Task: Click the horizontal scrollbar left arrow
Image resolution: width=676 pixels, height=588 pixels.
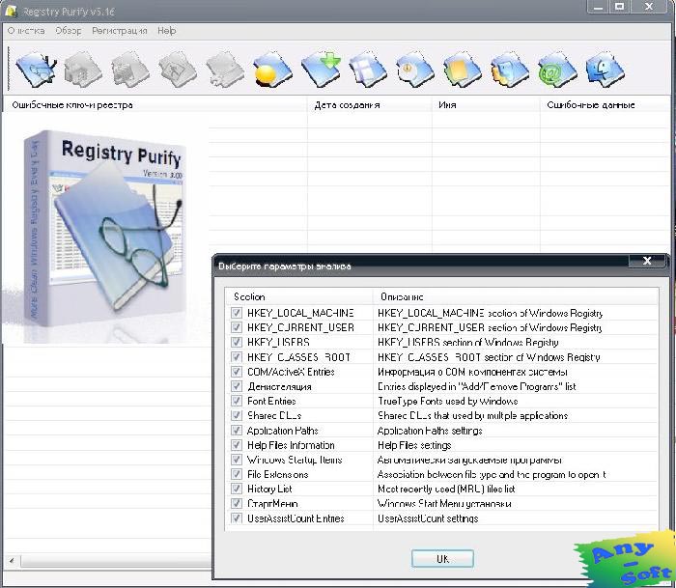Action: tap(12, 560)
